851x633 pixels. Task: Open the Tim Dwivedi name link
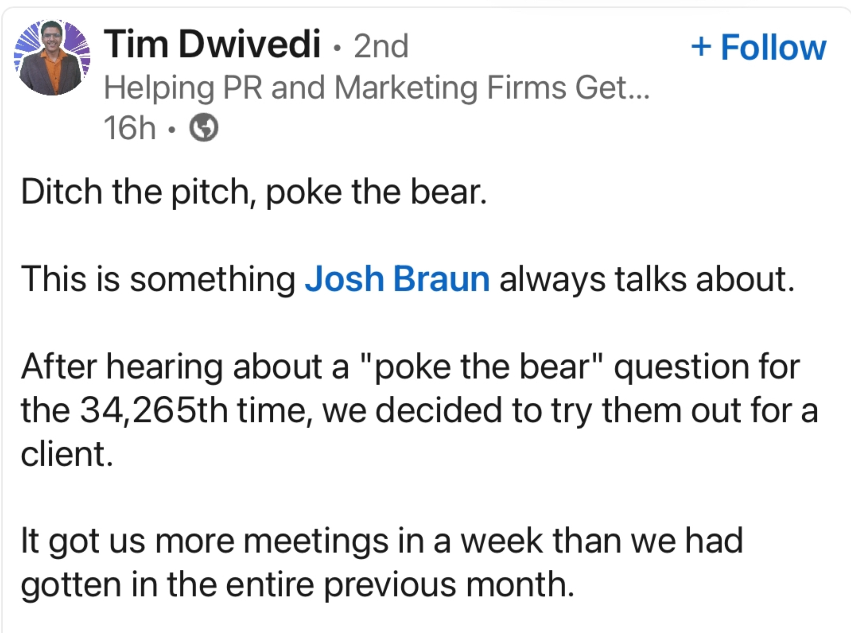[x=212, y=44]
